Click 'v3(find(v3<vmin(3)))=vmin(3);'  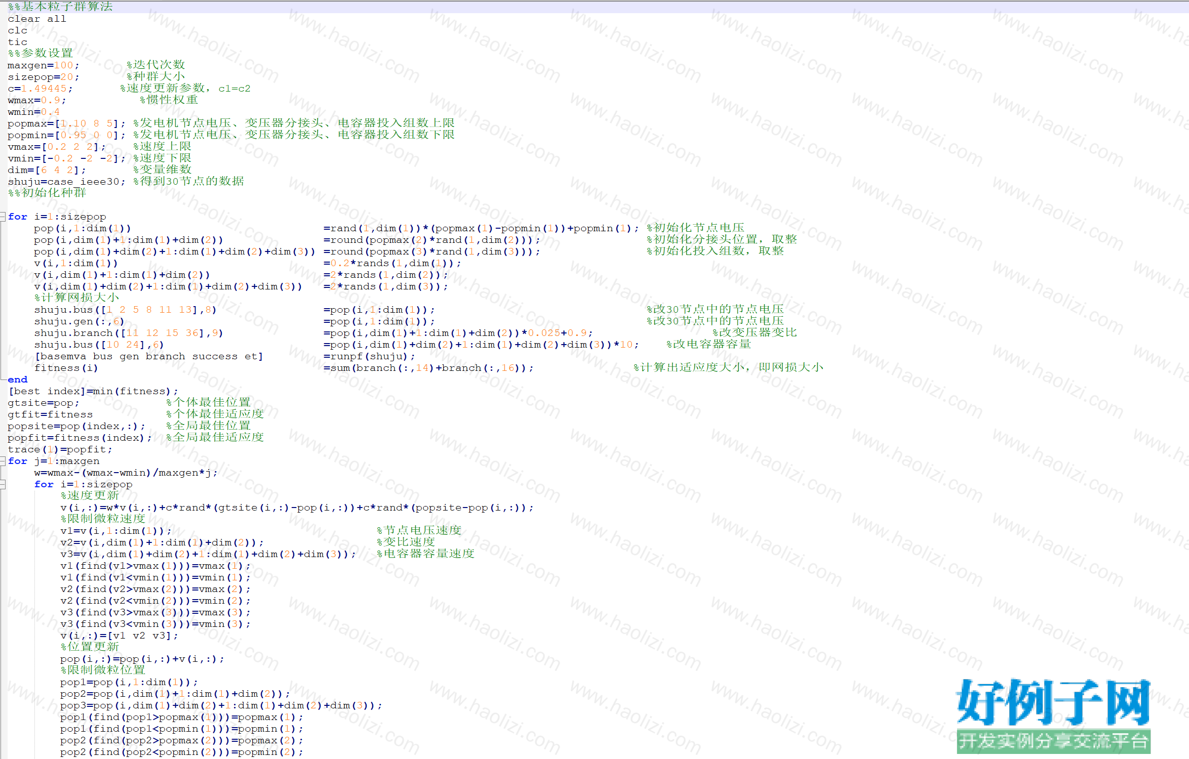click(x=155, y=624)
